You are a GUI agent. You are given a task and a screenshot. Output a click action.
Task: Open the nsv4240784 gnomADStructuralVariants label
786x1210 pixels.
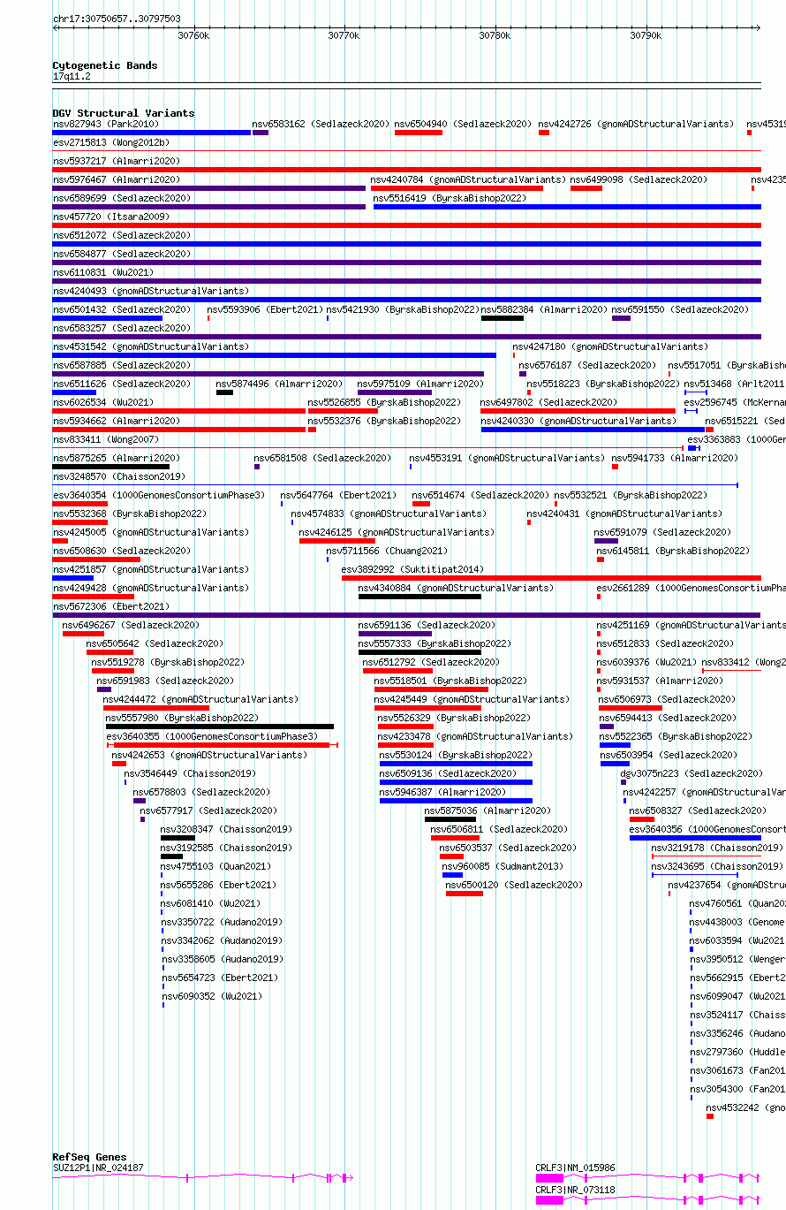(x=468, y=179)
